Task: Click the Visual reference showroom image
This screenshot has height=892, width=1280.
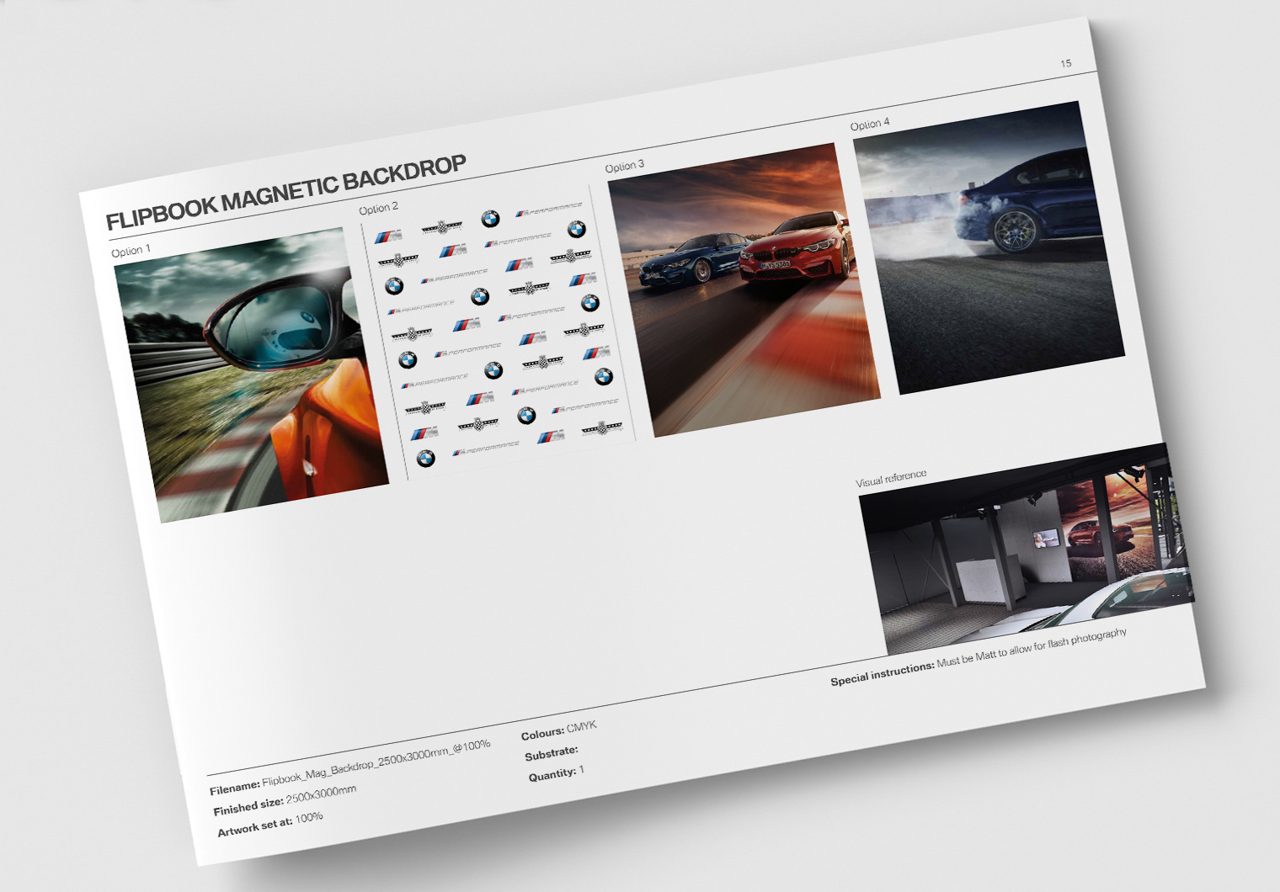Action: point(1027,550)
